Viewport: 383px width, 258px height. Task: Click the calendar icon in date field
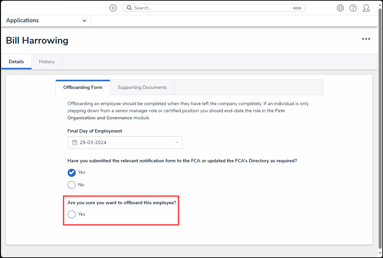(75, 142)
